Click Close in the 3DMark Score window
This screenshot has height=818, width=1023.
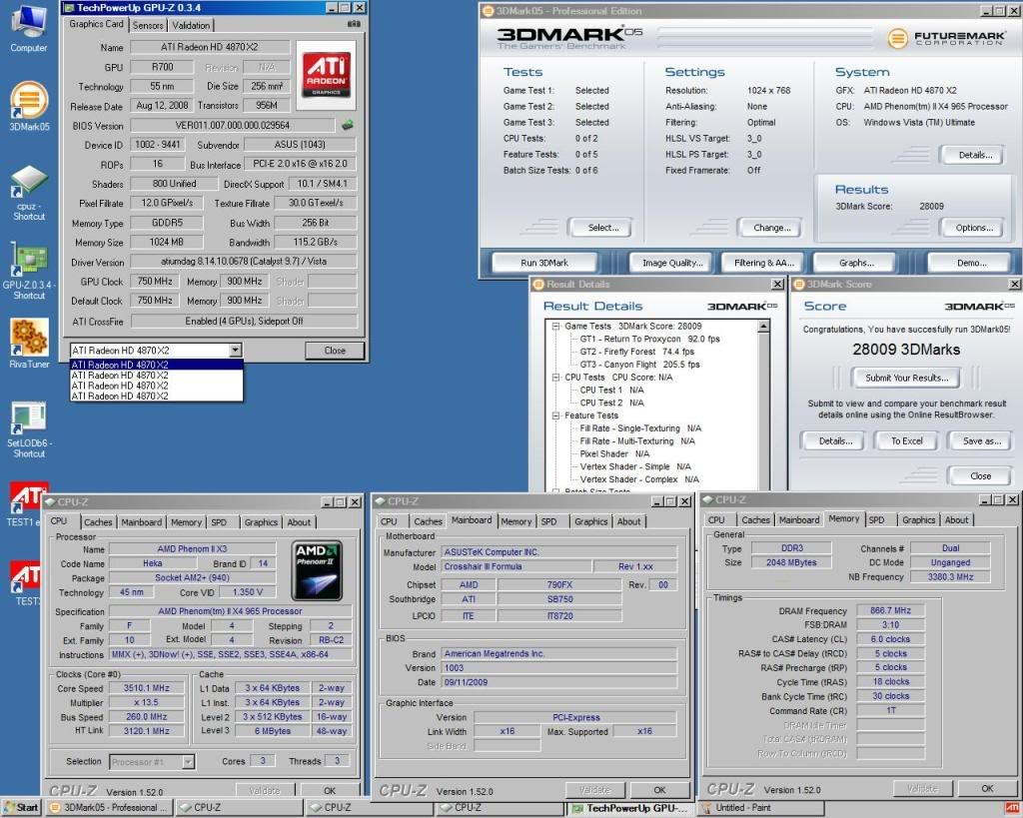[x=981, y=476]
